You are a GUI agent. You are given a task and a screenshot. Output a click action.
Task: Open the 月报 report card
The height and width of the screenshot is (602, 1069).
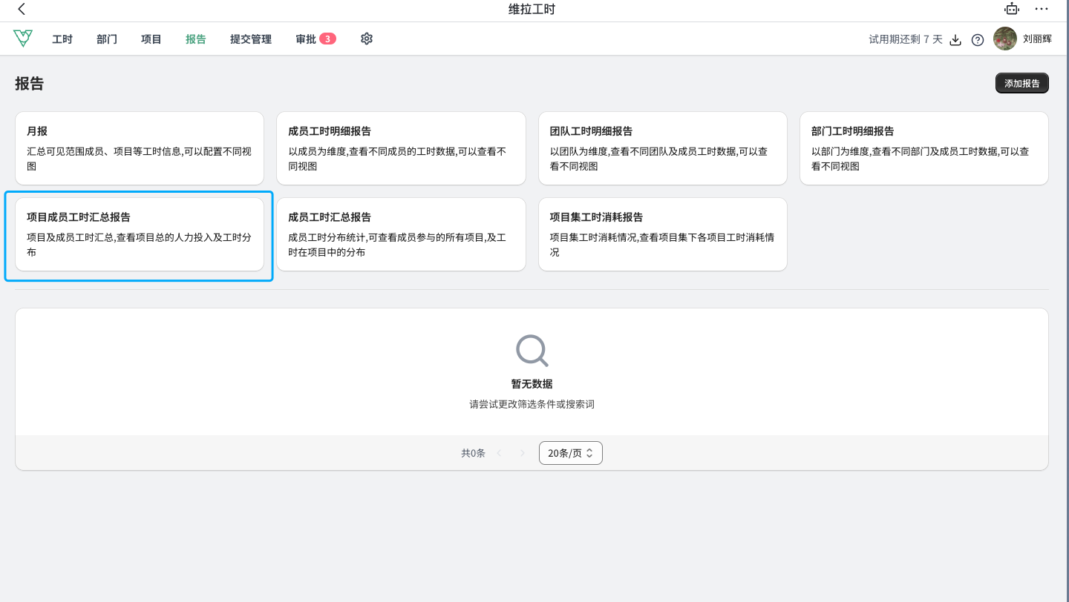[x=140, y=148]
